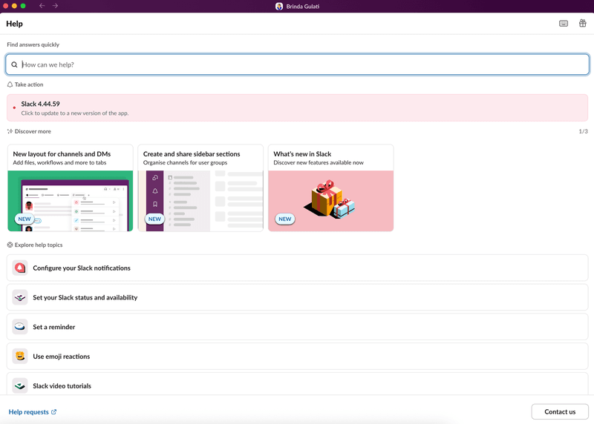Click the search magnifier icon
Viewport: 594px width, 424px height.
[14, 64]
